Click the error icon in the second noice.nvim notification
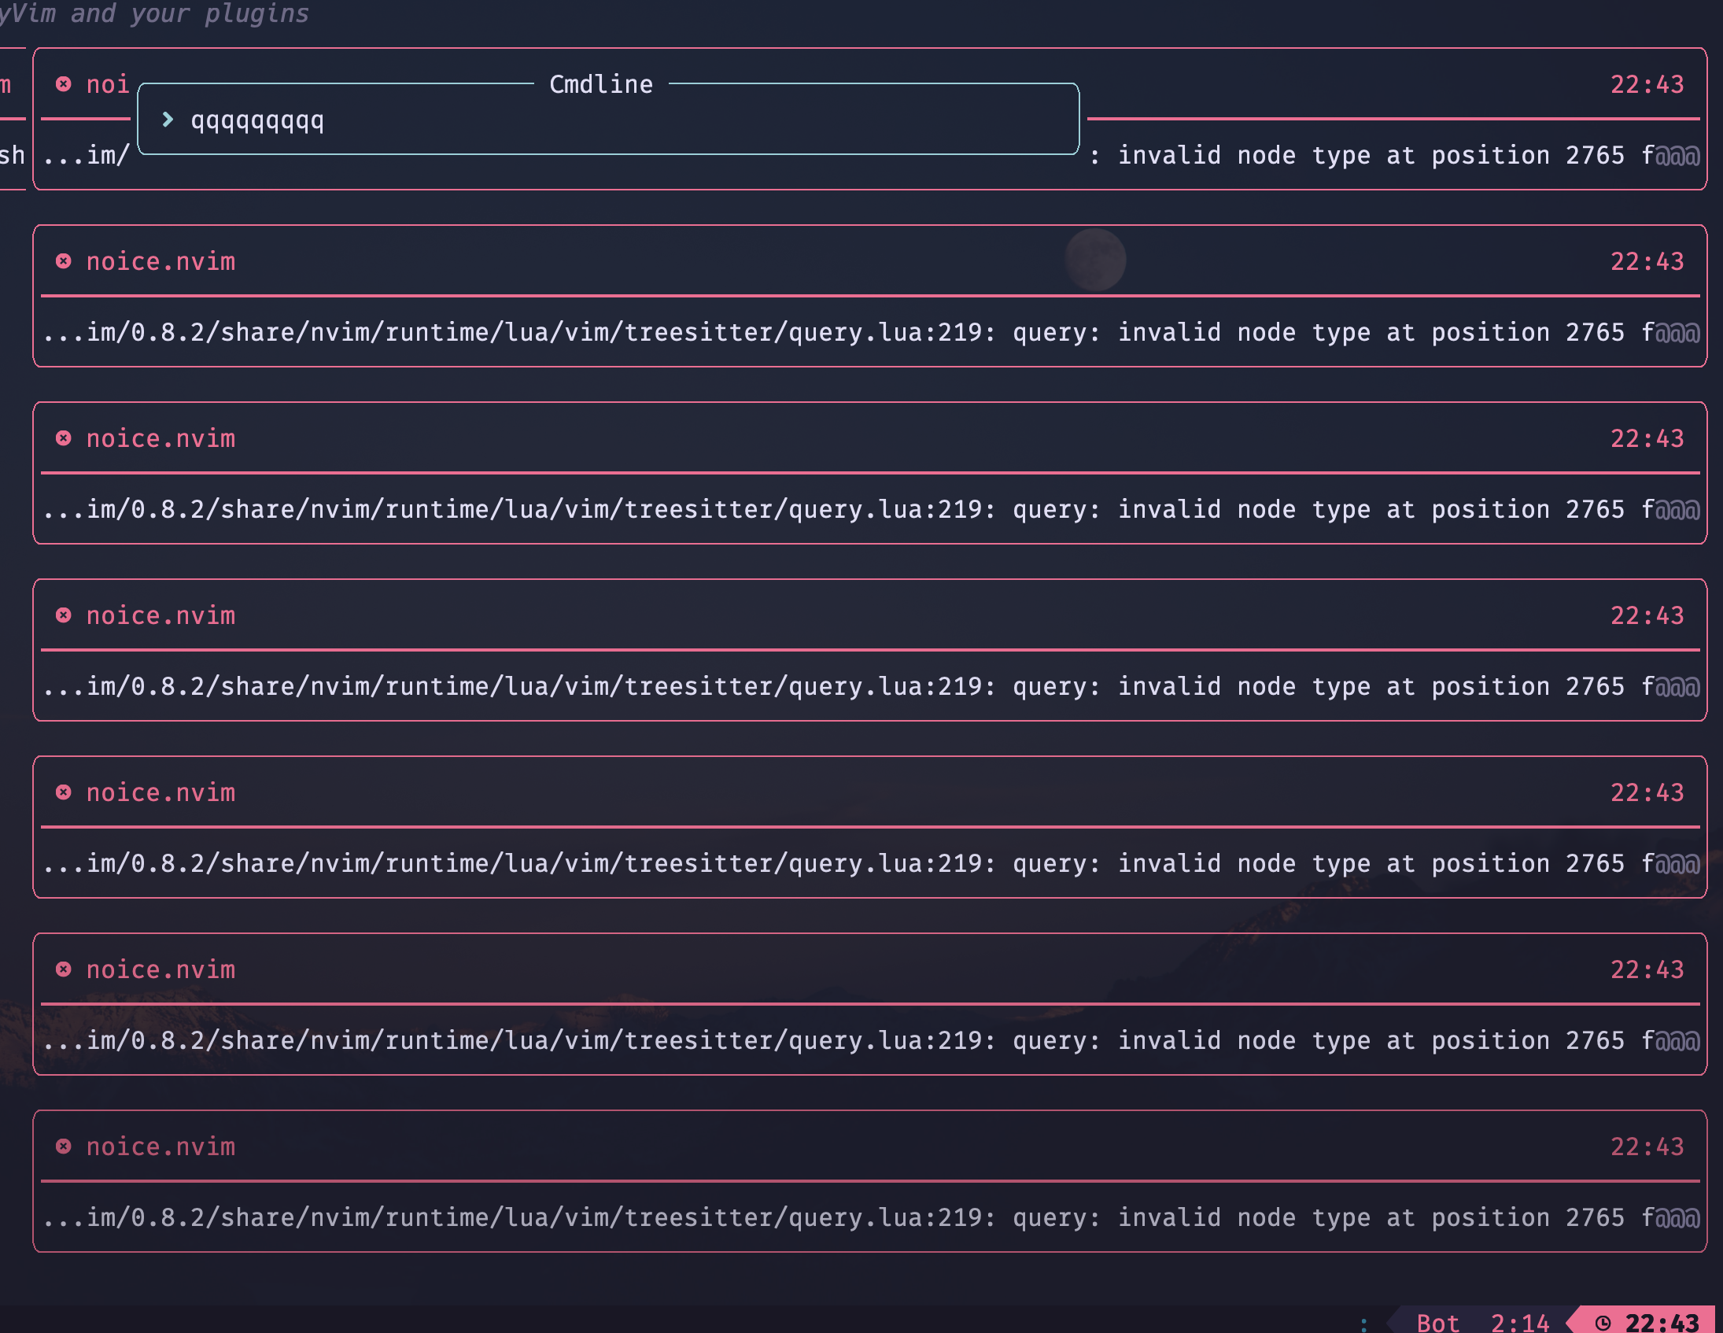Image resolution: width=1723 pixels, height=1333 pixels. (64, 262)
